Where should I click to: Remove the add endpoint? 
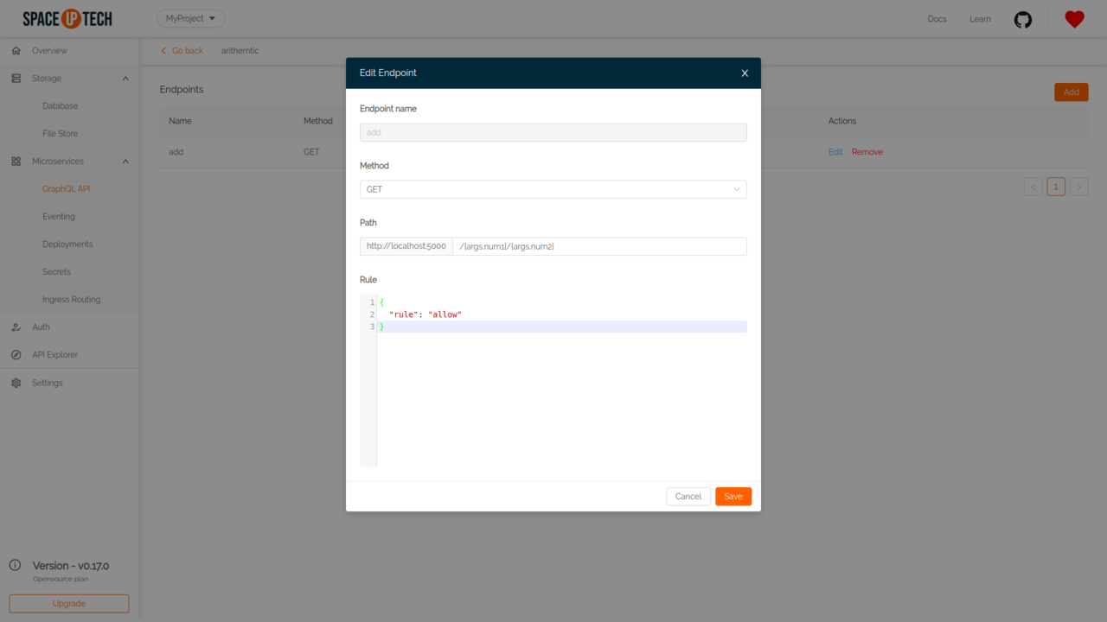click(x=867, y=151)
